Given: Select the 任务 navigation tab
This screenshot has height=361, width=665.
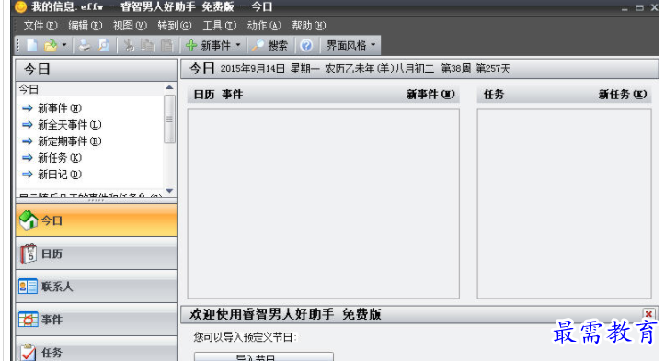Looking at the screenshot, I should [97, 350].
